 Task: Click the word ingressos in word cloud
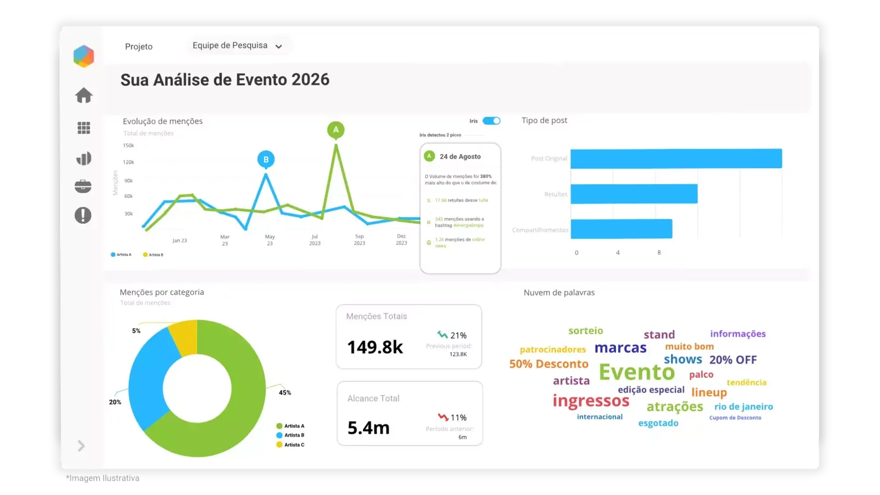tap(591, 401)
